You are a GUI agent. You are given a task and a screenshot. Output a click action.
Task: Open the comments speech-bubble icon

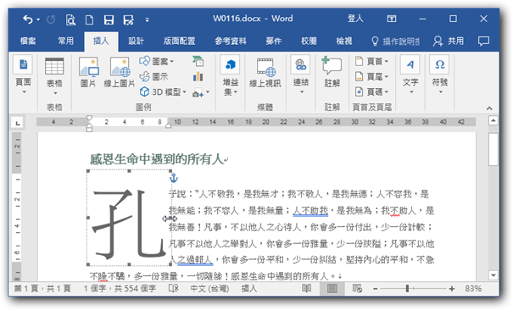(483, 41)
